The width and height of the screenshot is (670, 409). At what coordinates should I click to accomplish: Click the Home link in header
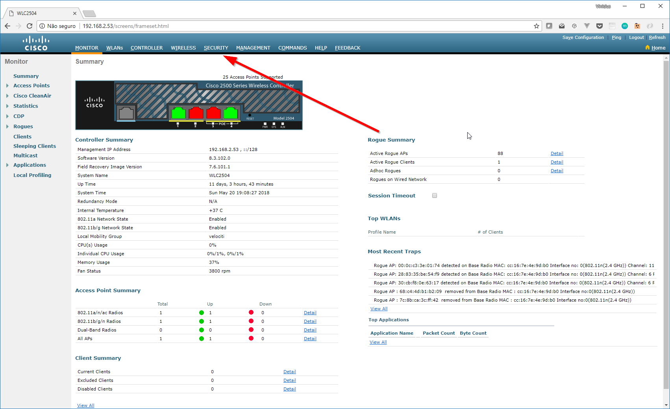click(x=658, y=48)
